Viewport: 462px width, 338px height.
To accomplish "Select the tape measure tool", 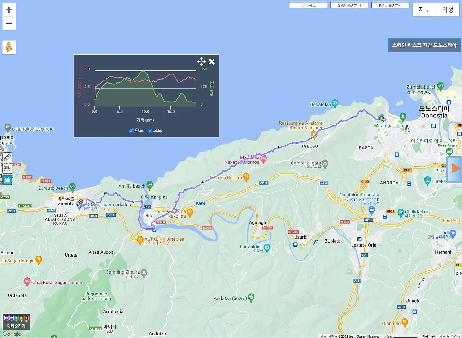I will click(x=8, y=168).
